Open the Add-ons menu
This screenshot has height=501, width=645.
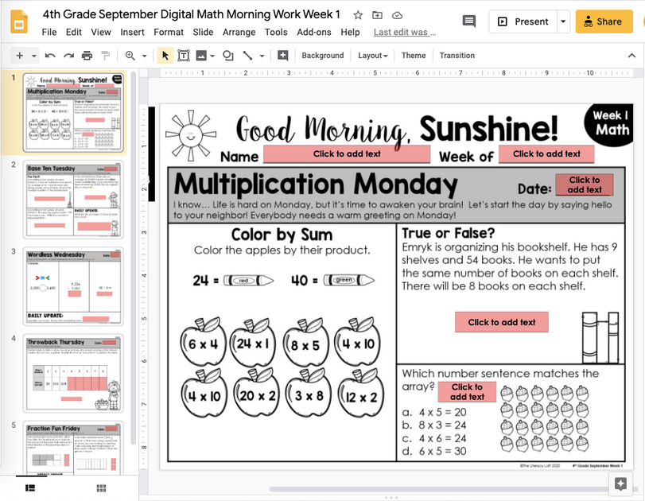pos(313,33)
